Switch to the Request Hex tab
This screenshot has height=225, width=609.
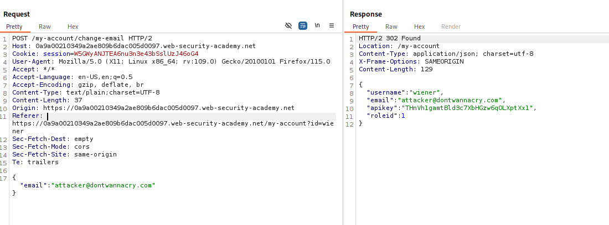[x=73, y=27]
